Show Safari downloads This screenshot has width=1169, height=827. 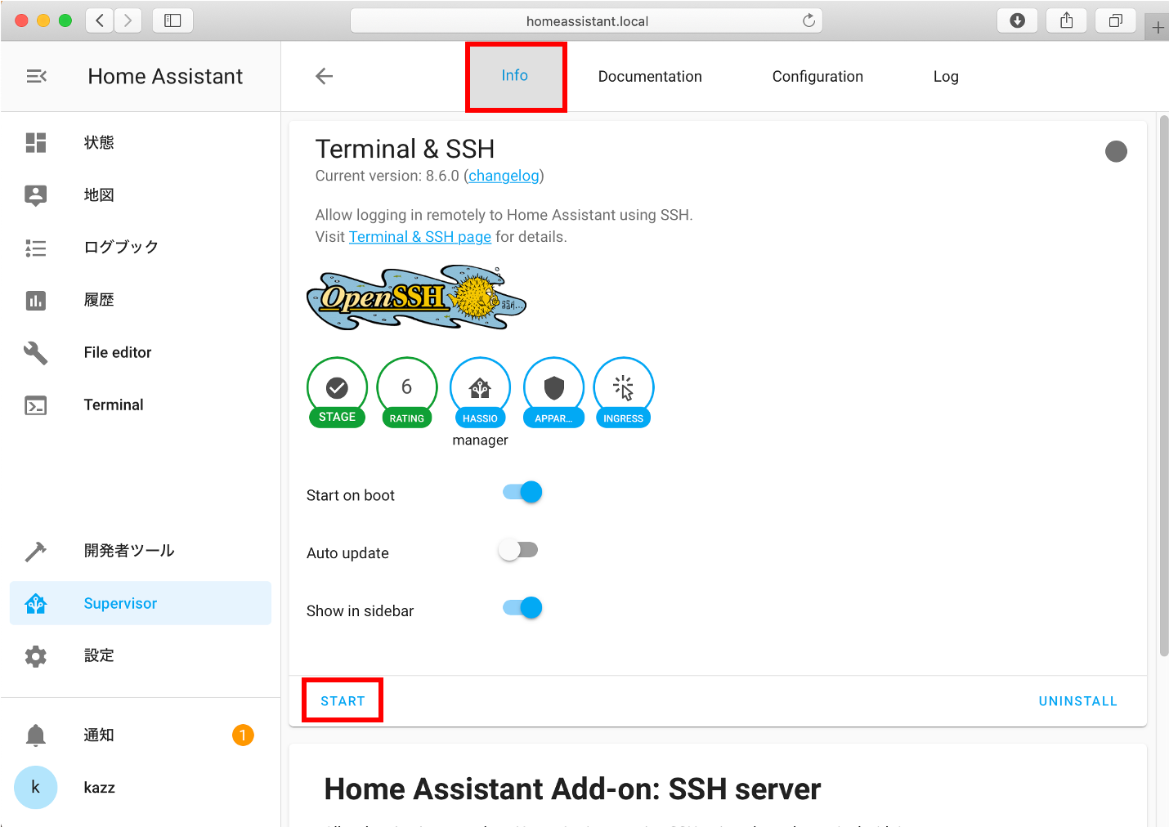pyautogui.click(x=1018, y=20)
